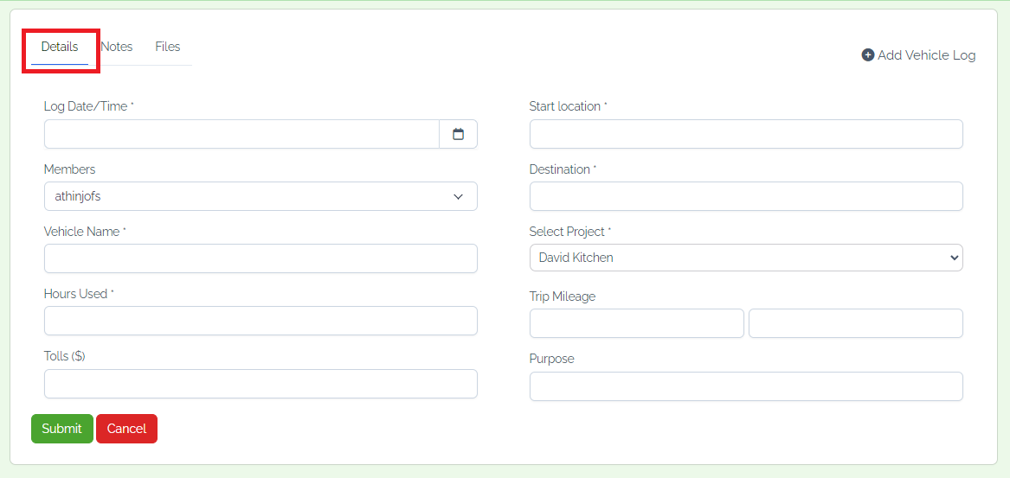Cancel the vehicle log entry
The width and height of the screenshot is (1010, 478).
tap(127, 429)
